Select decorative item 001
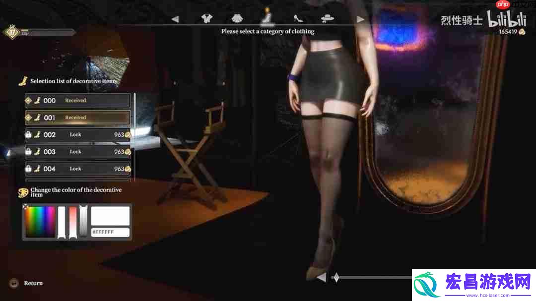 coord(78,118)
